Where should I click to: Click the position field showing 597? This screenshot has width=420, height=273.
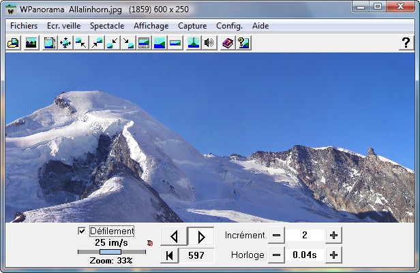pos(196,255)
